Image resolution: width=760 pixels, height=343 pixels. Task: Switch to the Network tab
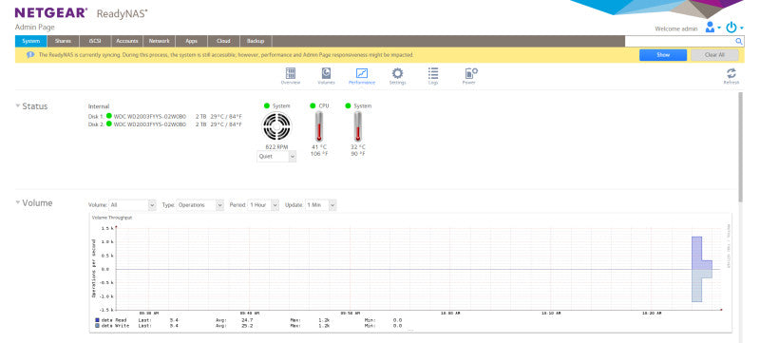point(159,41)
